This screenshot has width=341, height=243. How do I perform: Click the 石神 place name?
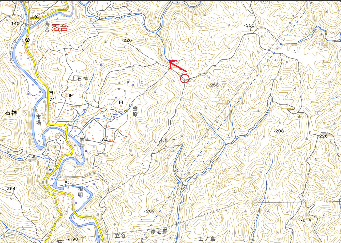click(11, 113)
